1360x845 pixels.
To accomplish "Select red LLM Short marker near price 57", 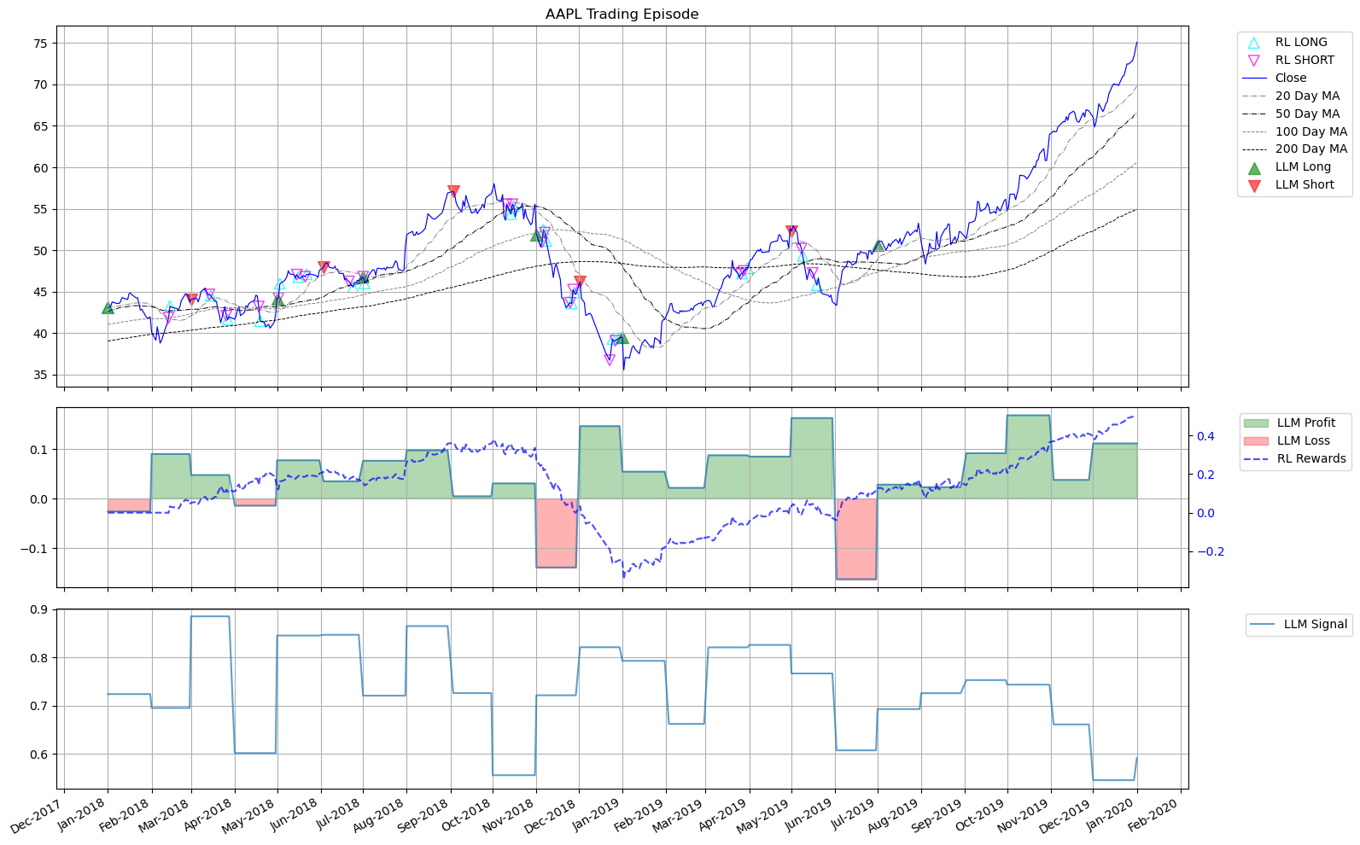I will (x=453, y=191).
